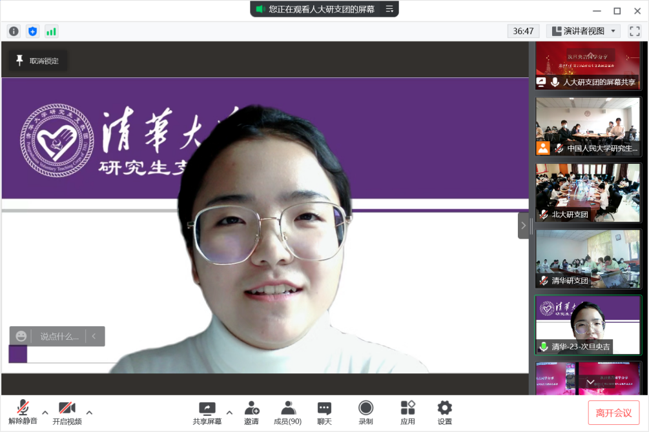Collapse the chat input with the arrow

coord(94,336)
